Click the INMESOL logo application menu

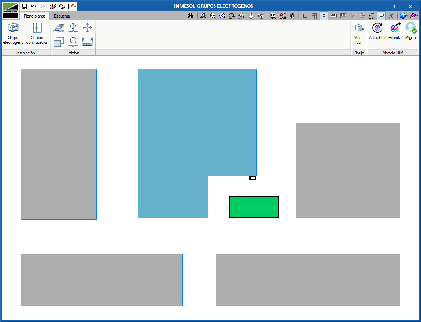tap(11, 11)
